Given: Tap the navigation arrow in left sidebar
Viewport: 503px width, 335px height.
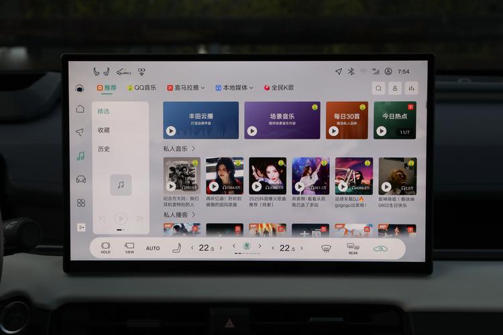Looking at the screenshot, I should point(80,132).
